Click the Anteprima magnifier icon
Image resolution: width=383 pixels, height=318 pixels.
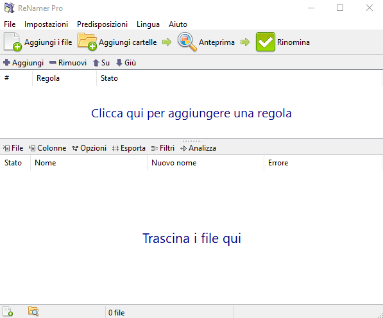pos(187,42)
